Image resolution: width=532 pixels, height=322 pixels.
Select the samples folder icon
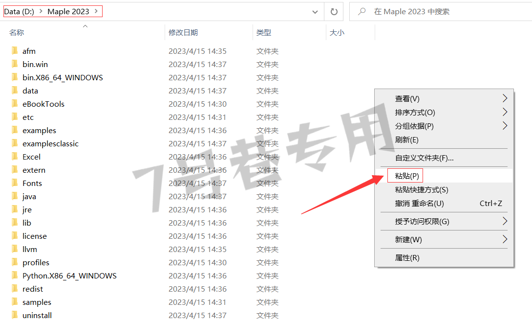click(x=15, y=302)
